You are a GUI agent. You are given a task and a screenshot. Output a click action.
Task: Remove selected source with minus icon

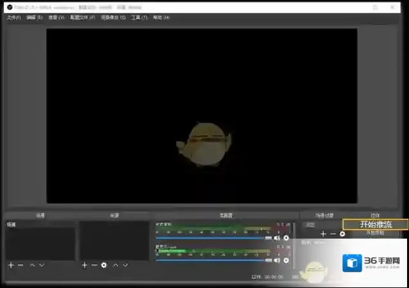(94, 265)
